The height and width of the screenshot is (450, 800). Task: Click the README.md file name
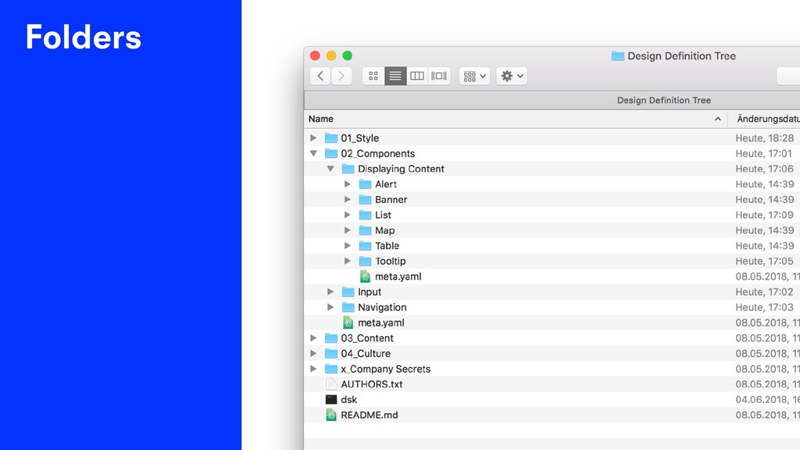(370, 415)
